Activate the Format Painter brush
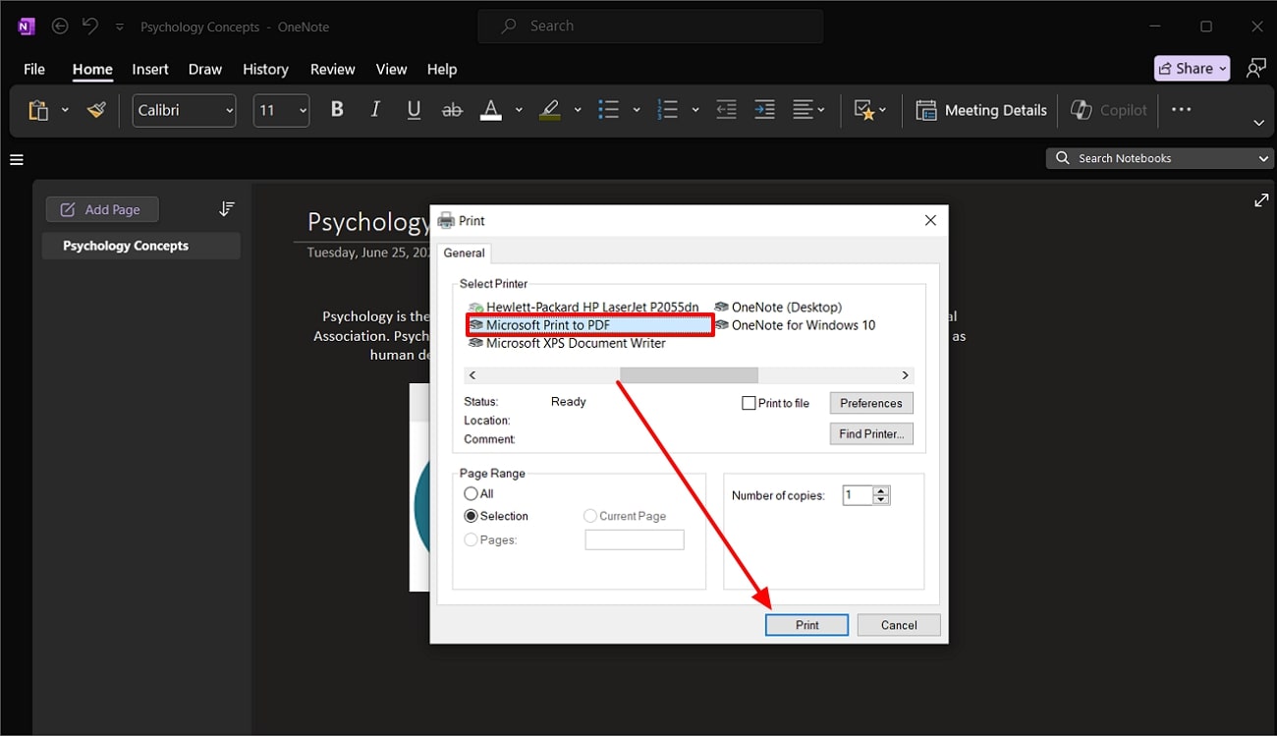Image resolution: width=1277 pixels, height=736 pixels. [x=96, y=110]
